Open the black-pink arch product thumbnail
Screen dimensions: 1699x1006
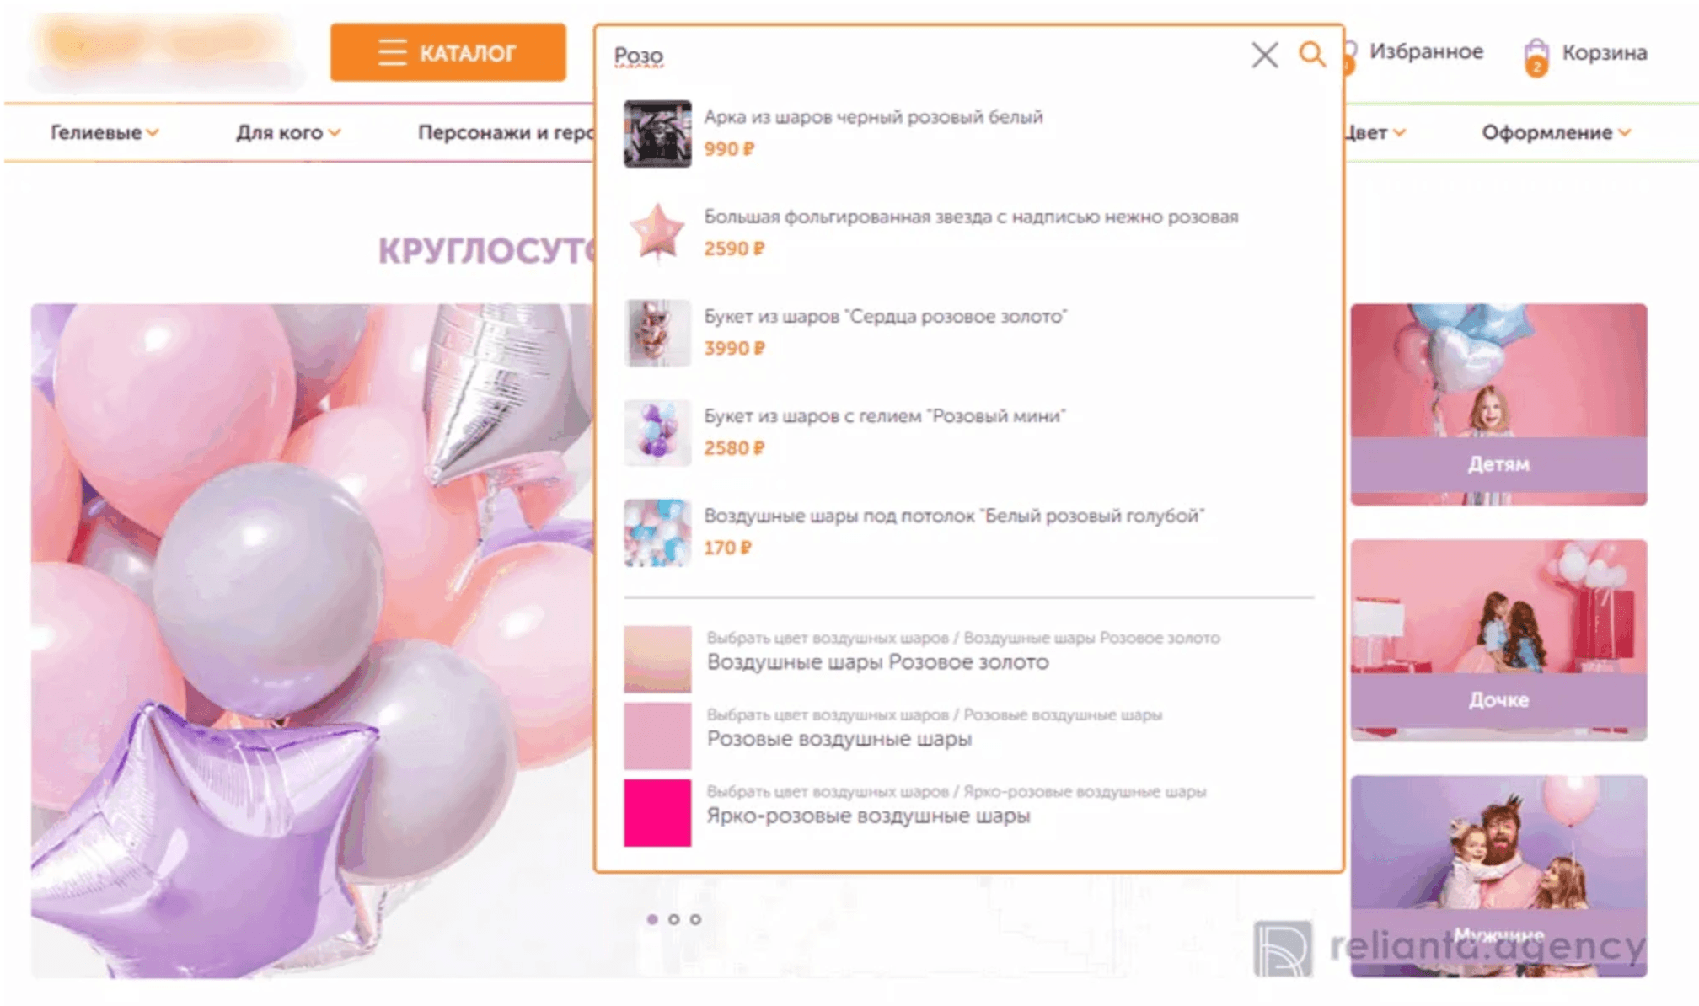(657, 133)
